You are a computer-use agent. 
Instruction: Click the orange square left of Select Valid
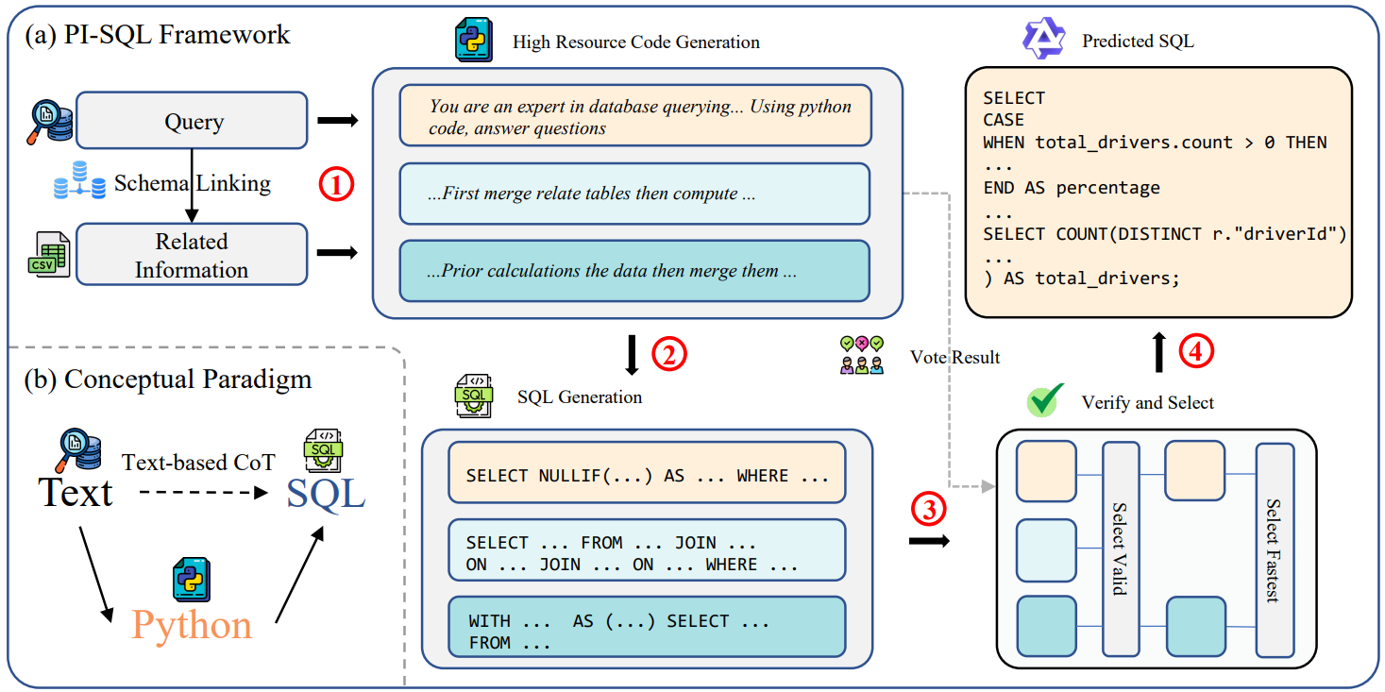click(x=1046, y=470)
